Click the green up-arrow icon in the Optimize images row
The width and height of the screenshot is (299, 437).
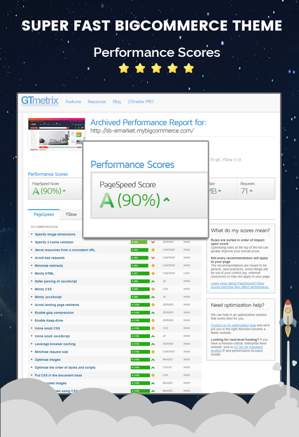[x=153, y=360]
